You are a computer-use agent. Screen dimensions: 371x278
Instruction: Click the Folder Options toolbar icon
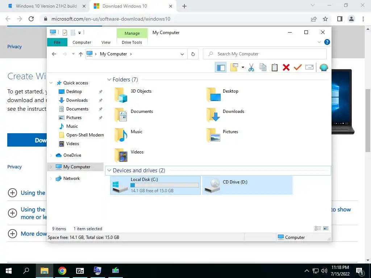234,68
